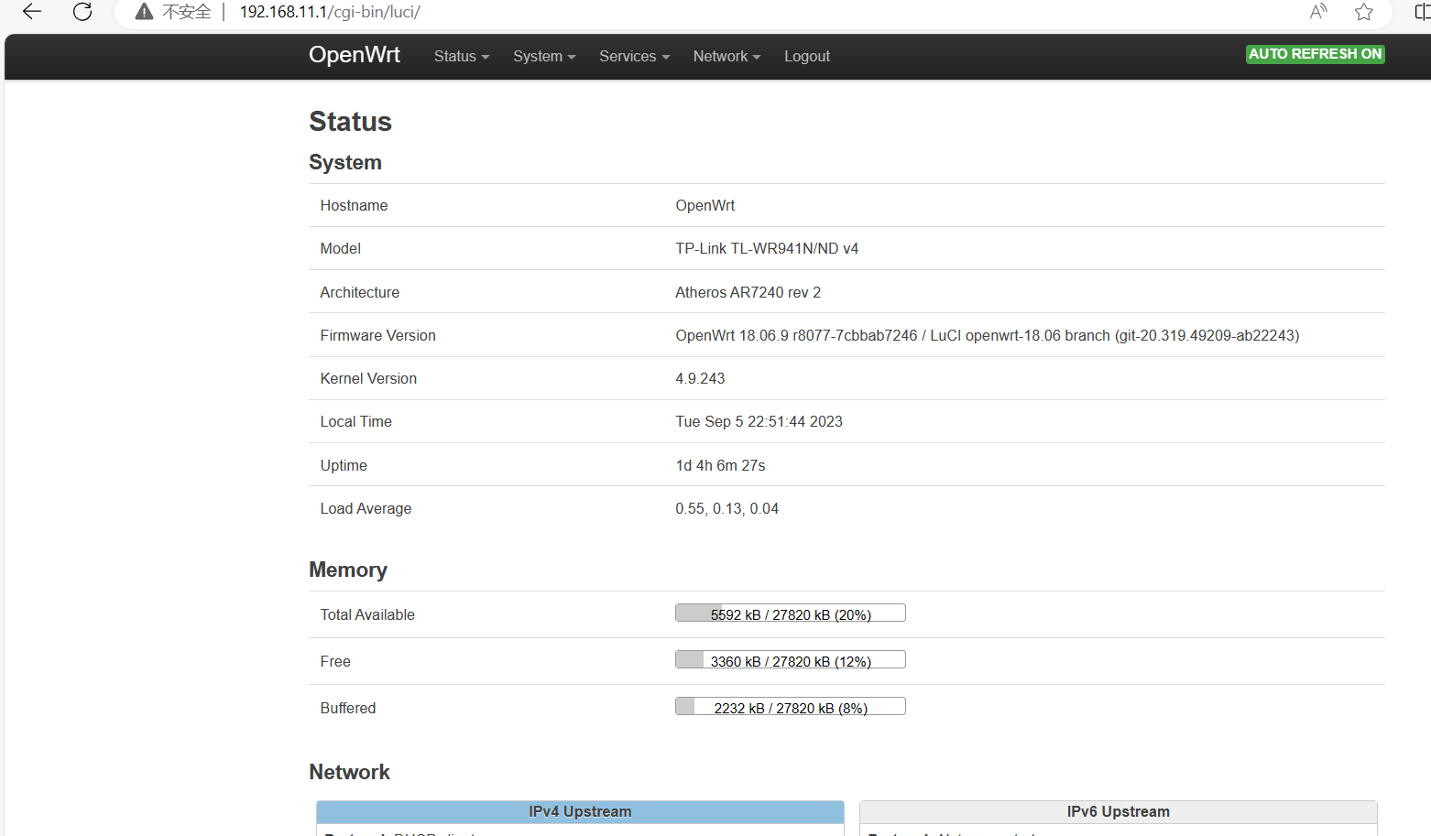This screenshot has width=1431, height=836.
Task: Open the System menu
Action: point(543,56)
